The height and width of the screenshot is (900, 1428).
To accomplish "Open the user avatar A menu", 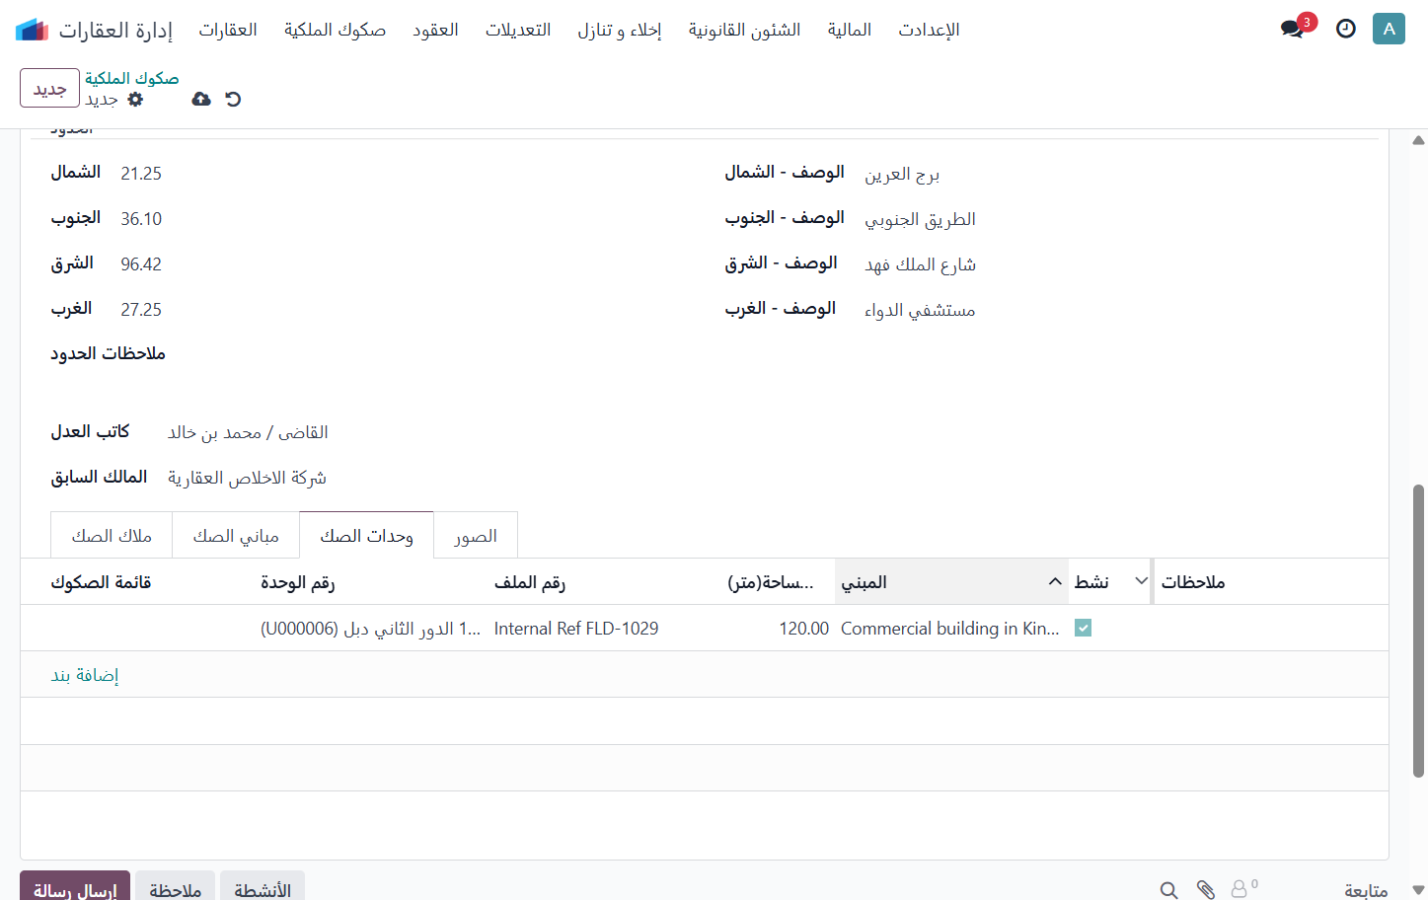I will click(x=1389, y=29).
